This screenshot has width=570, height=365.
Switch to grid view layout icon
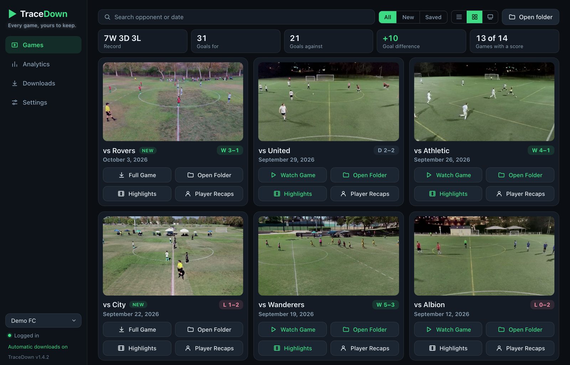point(475,17)
